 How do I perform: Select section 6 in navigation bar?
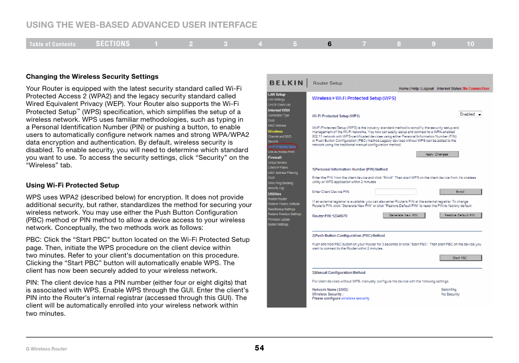coord(330,44)
